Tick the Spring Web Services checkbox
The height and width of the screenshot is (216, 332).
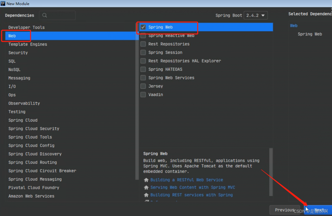coord(143,78)
